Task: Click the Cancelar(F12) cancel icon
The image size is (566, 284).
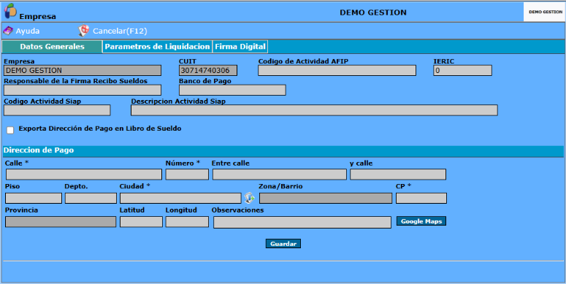Action: coord(84,31)
